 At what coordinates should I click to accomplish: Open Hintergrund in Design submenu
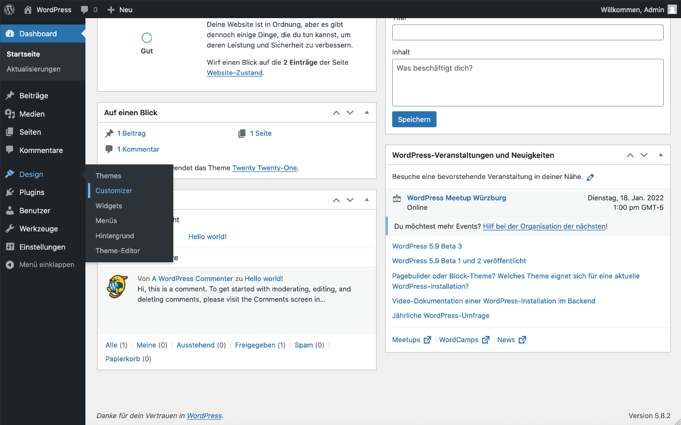click(115, 236)
